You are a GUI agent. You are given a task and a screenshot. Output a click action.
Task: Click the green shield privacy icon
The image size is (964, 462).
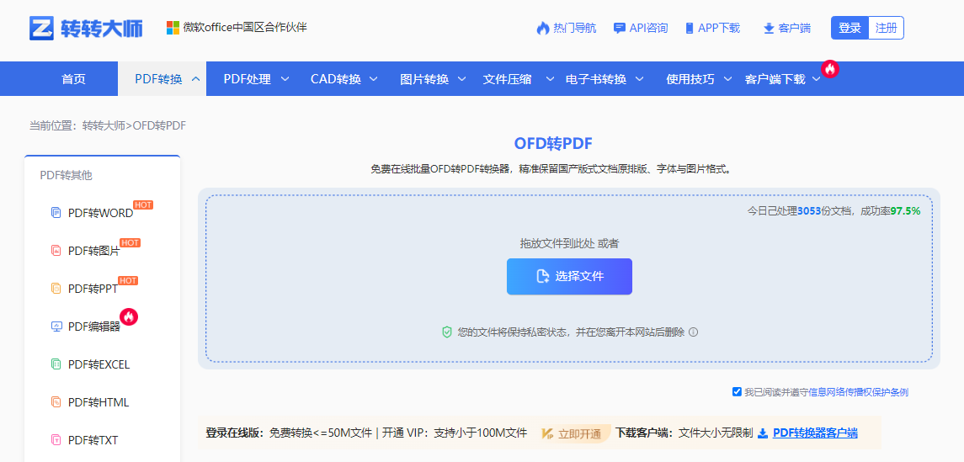(x=447, y=332)
